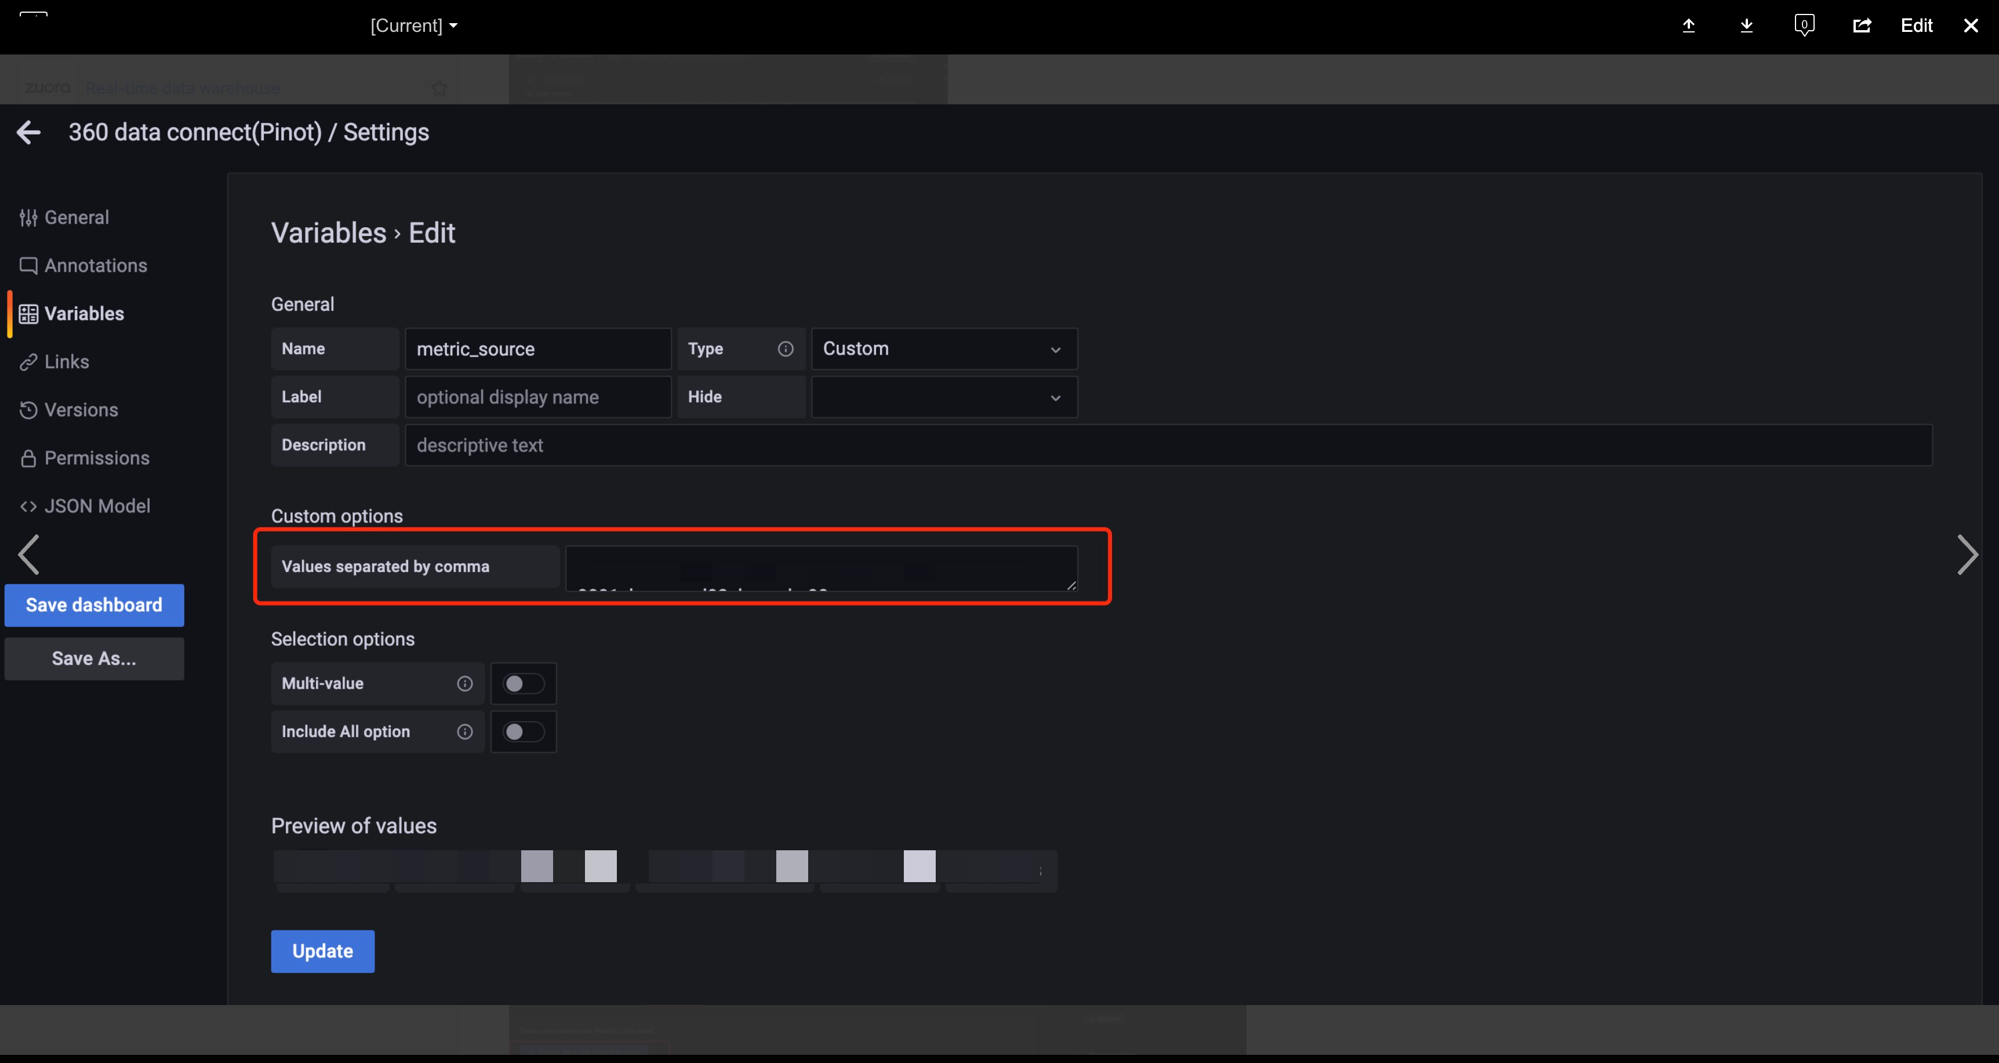Enable the Multi-value switch

pyautogui.click(x=523, y=683)
